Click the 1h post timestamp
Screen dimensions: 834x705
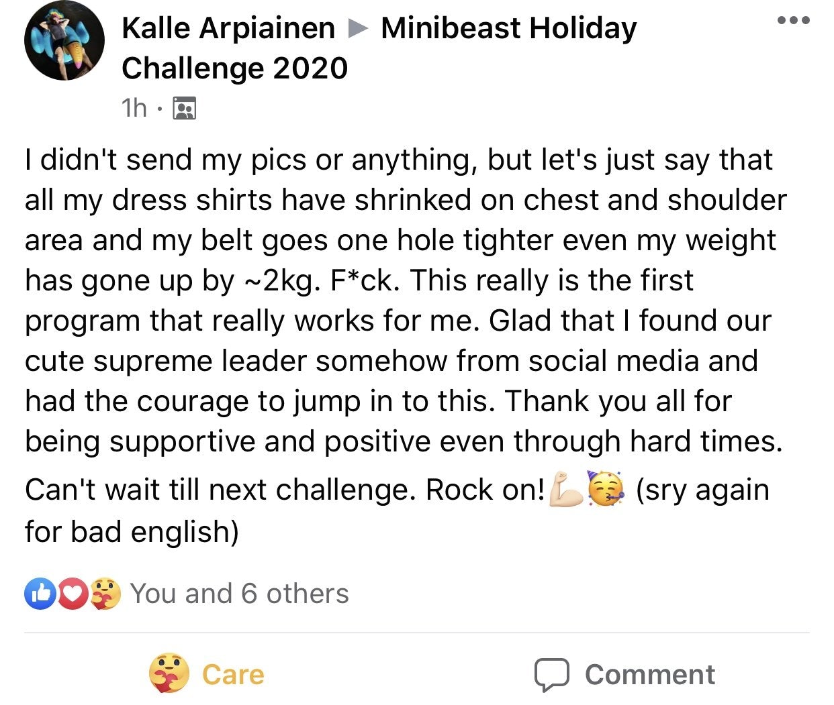pyautogui.click(x=134, y=108)
